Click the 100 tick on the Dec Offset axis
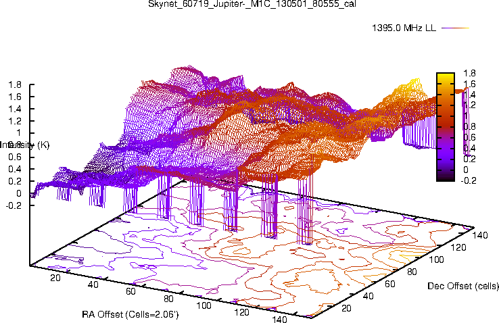Image resolution: width=499 pixels, height=323 pixels. [436, 259]
